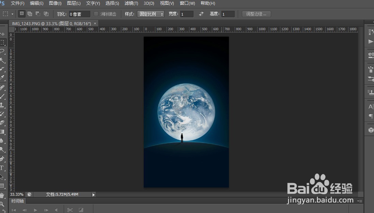Viewport: 374px width, 213px height.
Task: Select the Eraser tool
Action: [2, 123]
